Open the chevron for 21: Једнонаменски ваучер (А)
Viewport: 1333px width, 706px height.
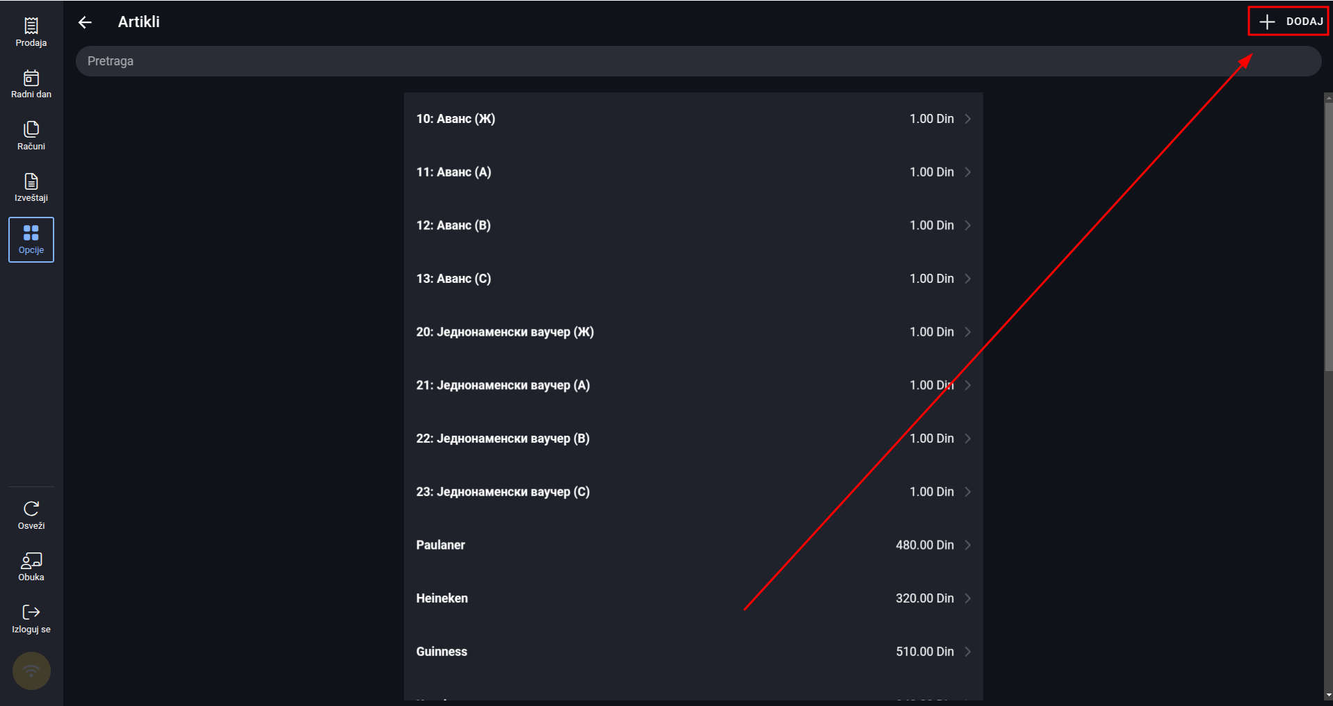point(967,385)
